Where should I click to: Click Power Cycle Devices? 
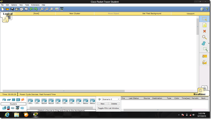29,94
